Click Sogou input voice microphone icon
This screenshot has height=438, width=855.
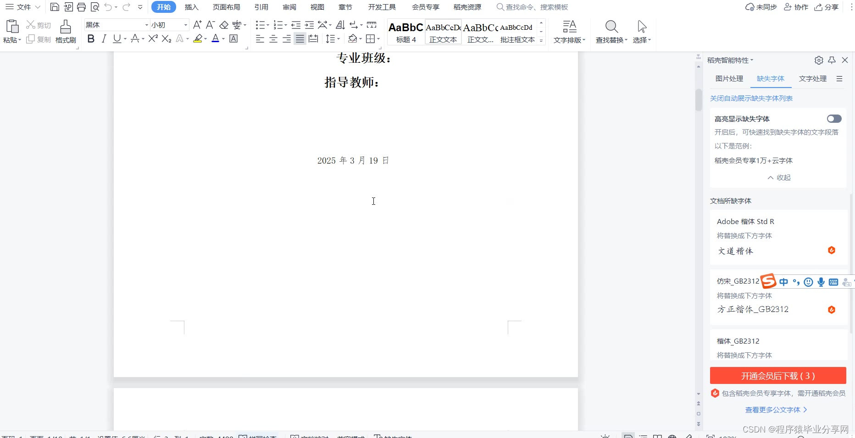(x=821, y=282)
